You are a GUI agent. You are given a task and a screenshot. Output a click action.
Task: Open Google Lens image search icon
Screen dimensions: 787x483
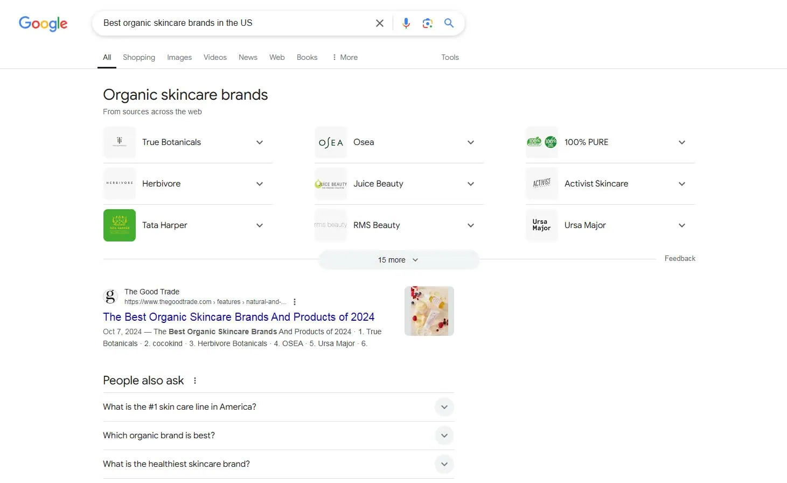click(428, 23)
